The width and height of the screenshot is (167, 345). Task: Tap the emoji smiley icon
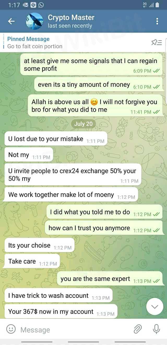pos(11,329)
